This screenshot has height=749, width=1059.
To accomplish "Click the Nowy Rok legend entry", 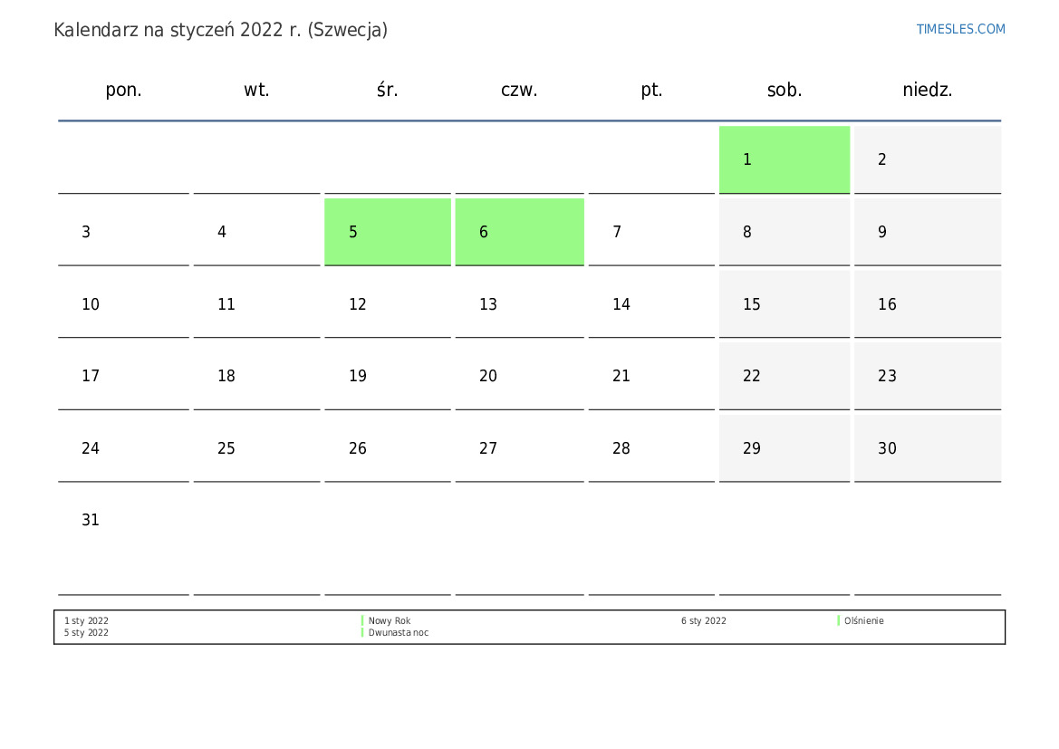I will point(390,620).
